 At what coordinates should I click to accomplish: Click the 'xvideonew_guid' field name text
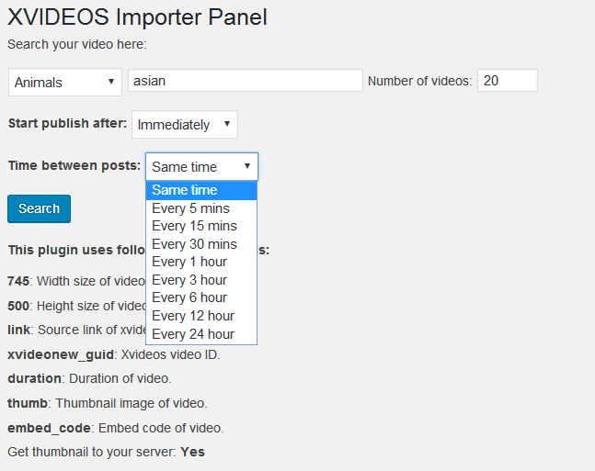pos(61,354)
